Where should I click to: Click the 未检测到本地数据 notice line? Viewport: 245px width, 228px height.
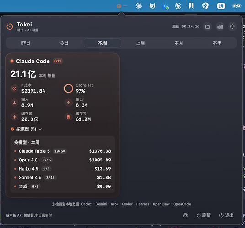point(122,204)
